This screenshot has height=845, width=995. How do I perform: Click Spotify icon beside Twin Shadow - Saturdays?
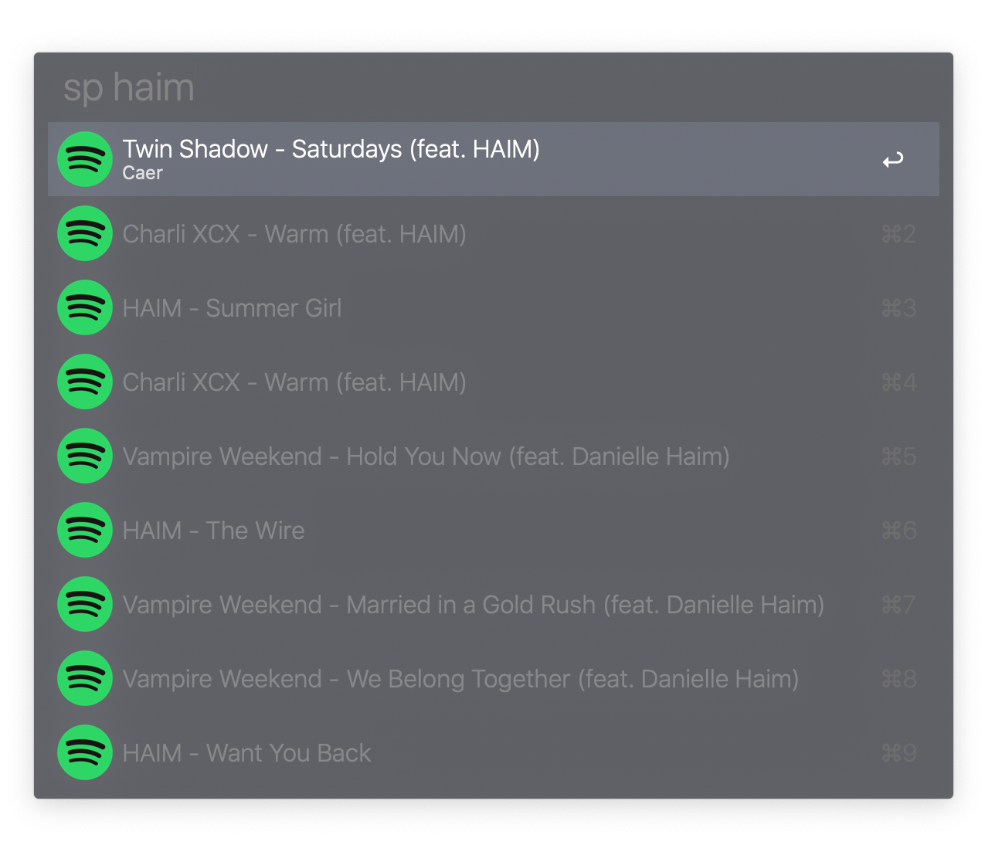click(85, 159)
